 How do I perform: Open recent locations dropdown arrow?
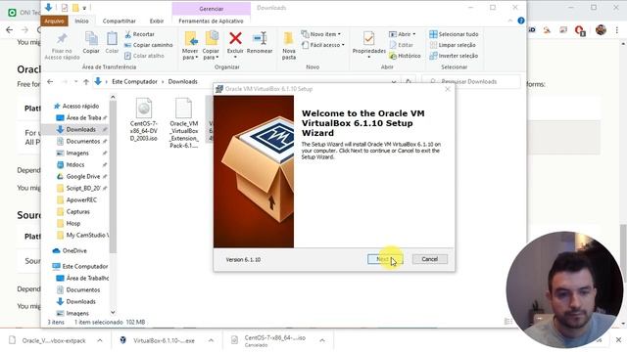point(75,82)
